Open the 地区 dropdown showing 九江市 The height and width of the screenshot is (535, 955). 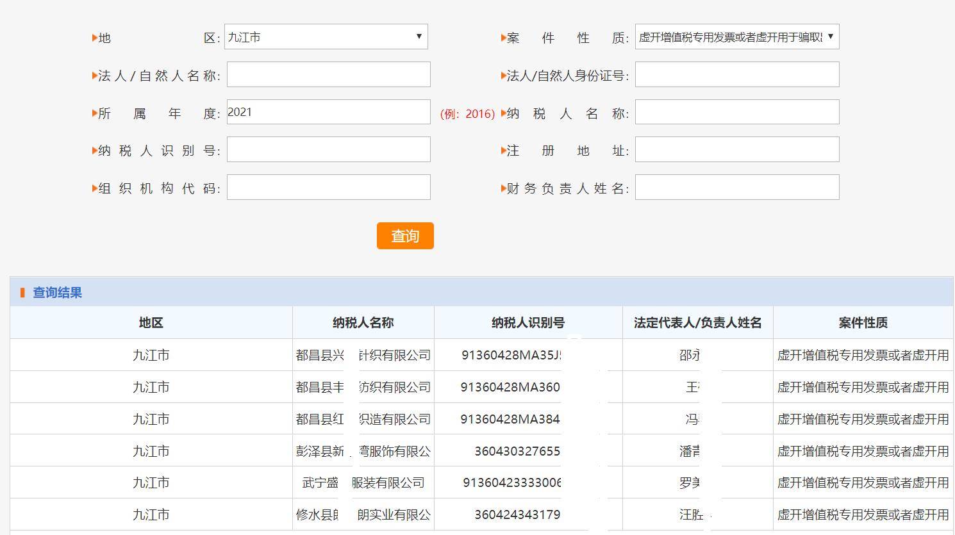(326, 37)
